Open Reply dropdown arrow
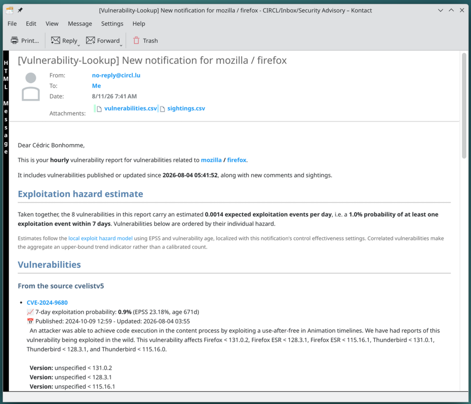Screen dimensions: 471x404 click(x=79, y=45)
